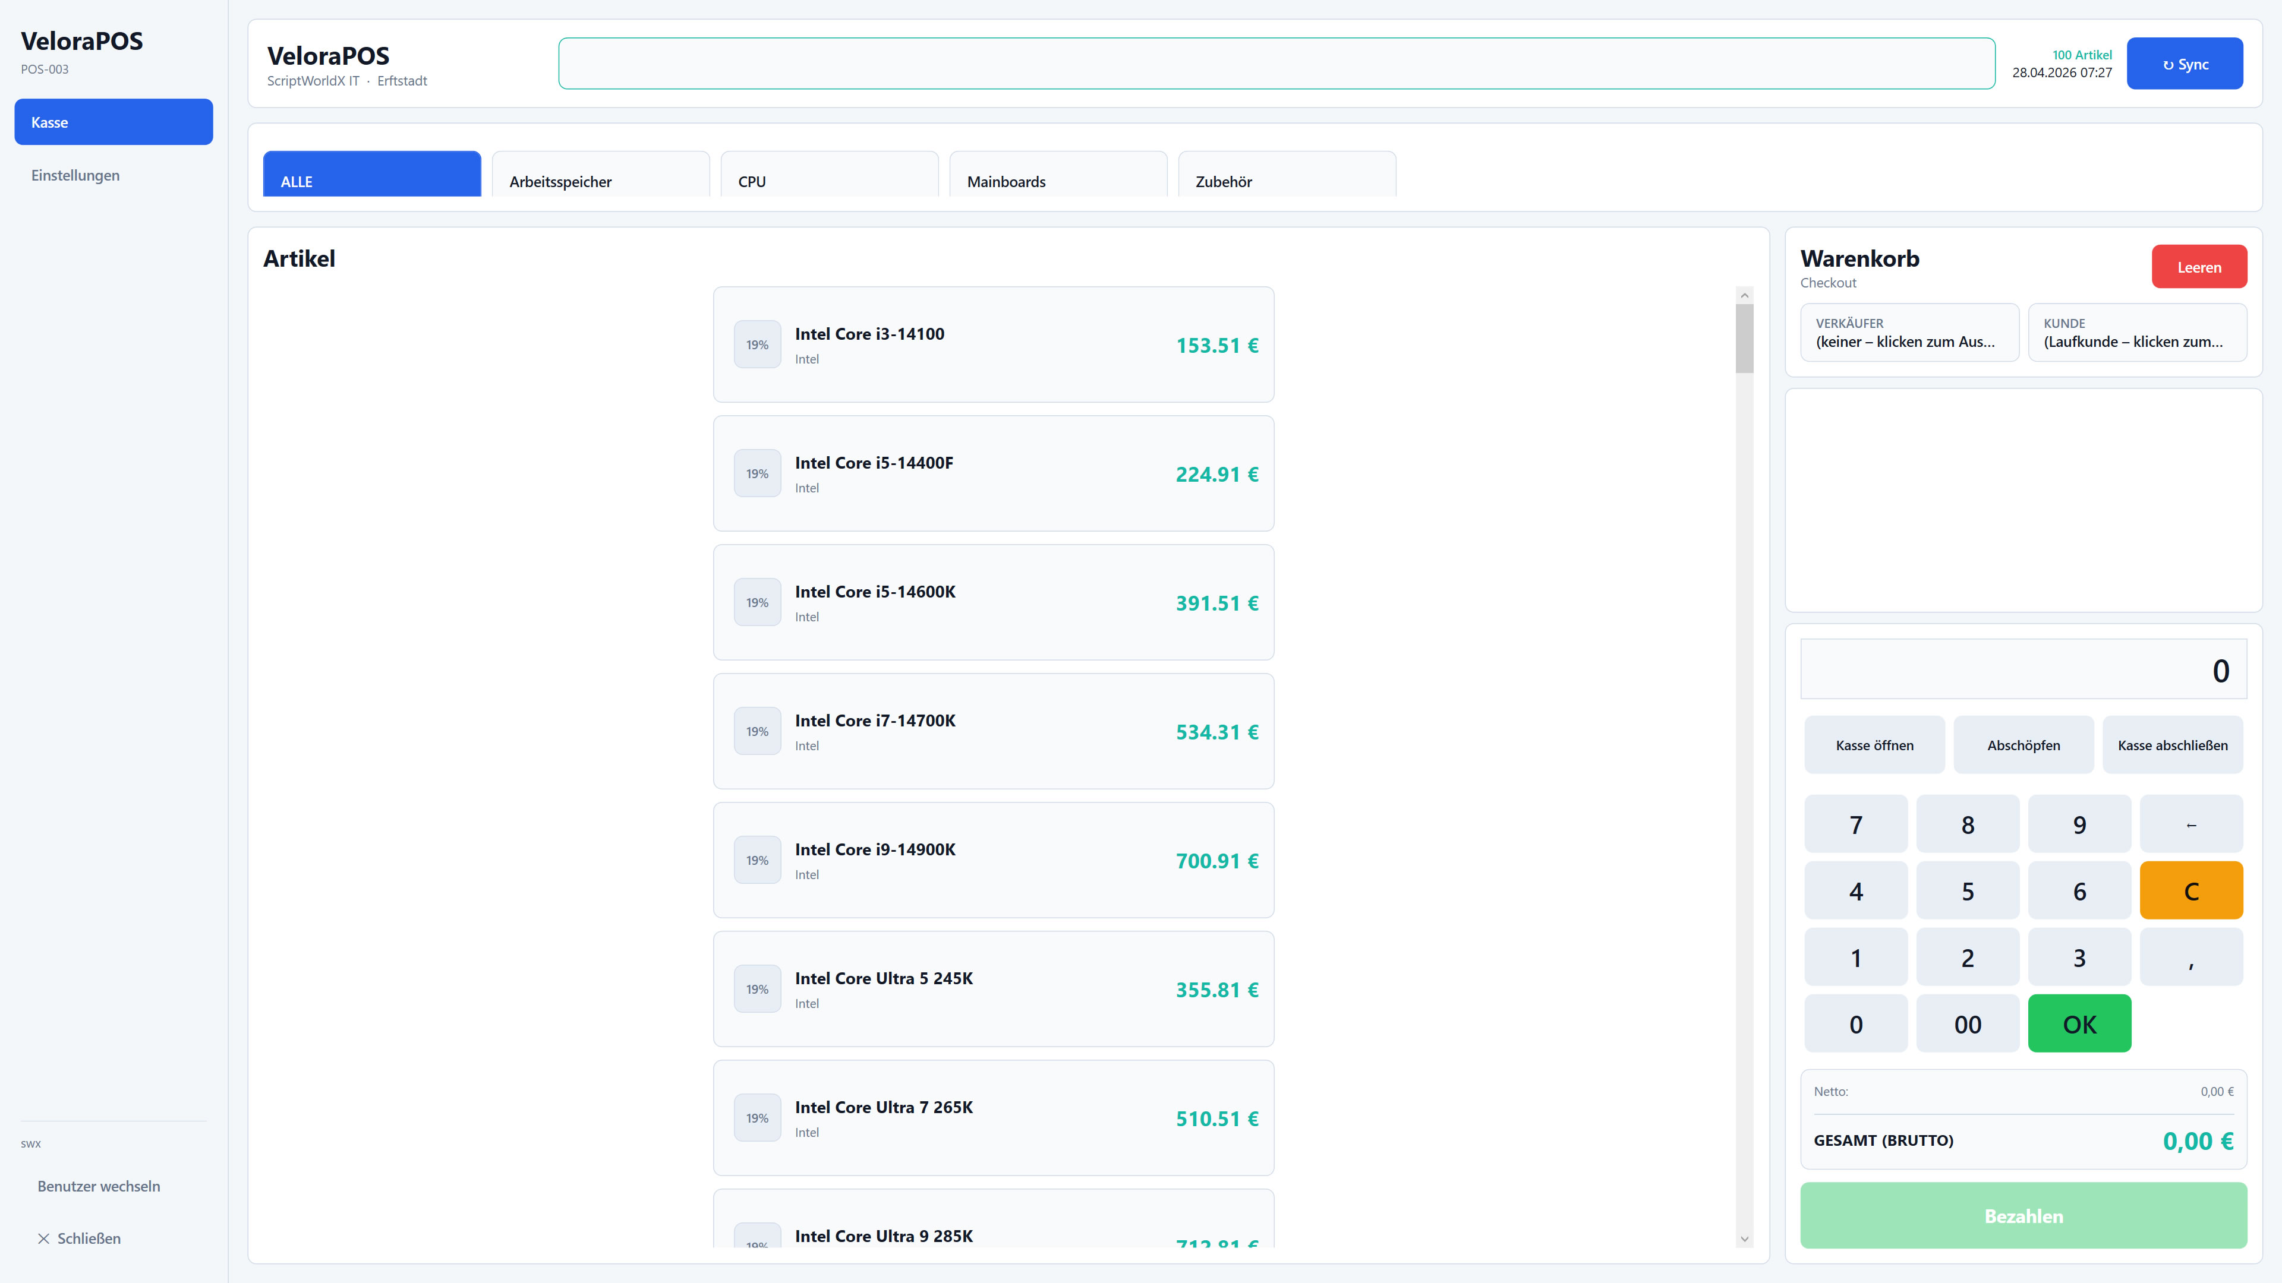Confirm entry with green OK key

[x=2079, y=1023]
